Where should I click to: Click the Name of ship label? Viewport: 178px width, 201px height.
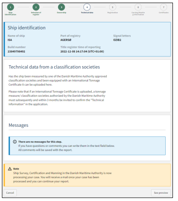pyautogui.click(x=16, y=36)
